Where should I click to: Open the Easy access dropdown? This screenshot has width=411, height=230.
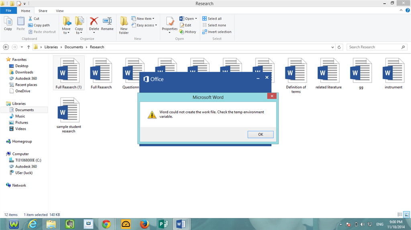(144, 25)
